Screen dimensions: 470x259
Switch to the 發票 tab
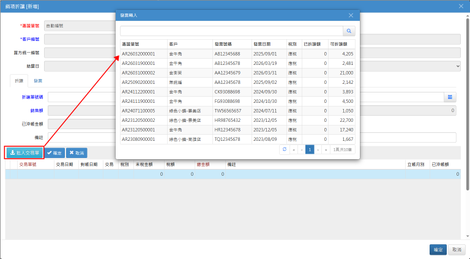(38, 81)
